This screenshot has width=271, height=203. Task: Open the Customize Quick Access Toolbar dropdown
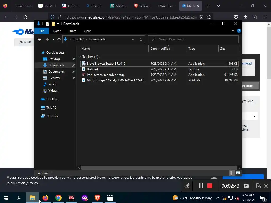click(x=58, y=24)
